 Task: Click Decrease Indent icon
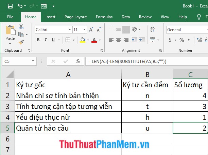coord(134,40)
